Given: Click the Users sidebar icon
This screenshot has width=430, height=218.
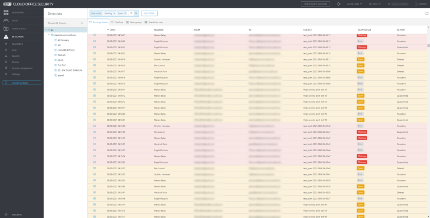Looking at the screenshot, I should (x=5, y=20).
